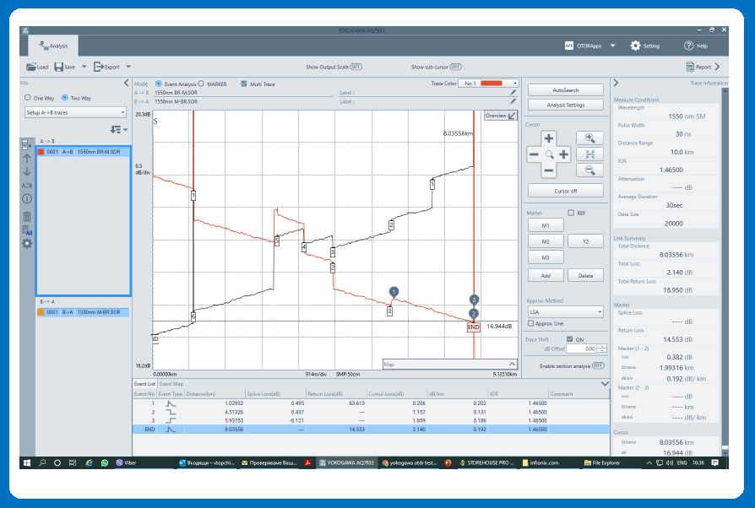Click the cursor pad down minus
The height and width of the screenshot is (508, 755).
point(548,170)
